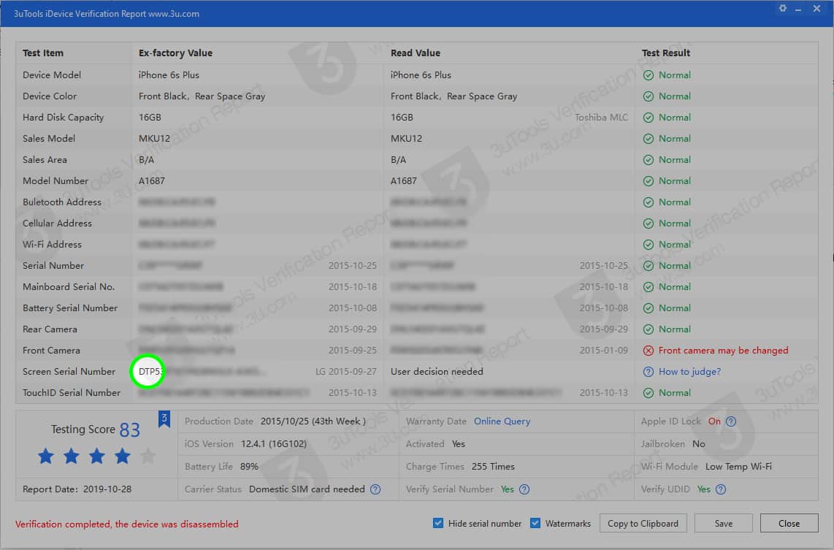Screen dimensions: 834x550
Task: Click green check icon for Rear Camera
Action: [x=649, y=329]
